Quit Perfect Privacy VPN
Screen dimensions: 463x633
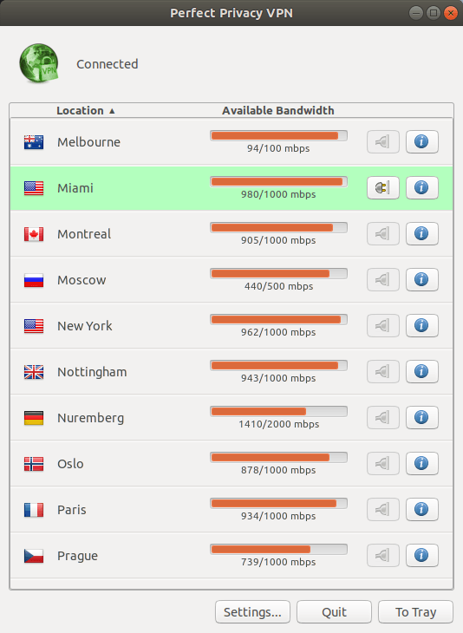pyautogui.click(x=334, y=612)
